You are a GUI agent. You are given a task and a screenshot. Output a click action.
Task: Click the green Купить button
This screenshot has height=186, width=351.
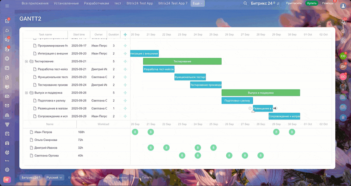pyautogui.click(x=312, y=3)
